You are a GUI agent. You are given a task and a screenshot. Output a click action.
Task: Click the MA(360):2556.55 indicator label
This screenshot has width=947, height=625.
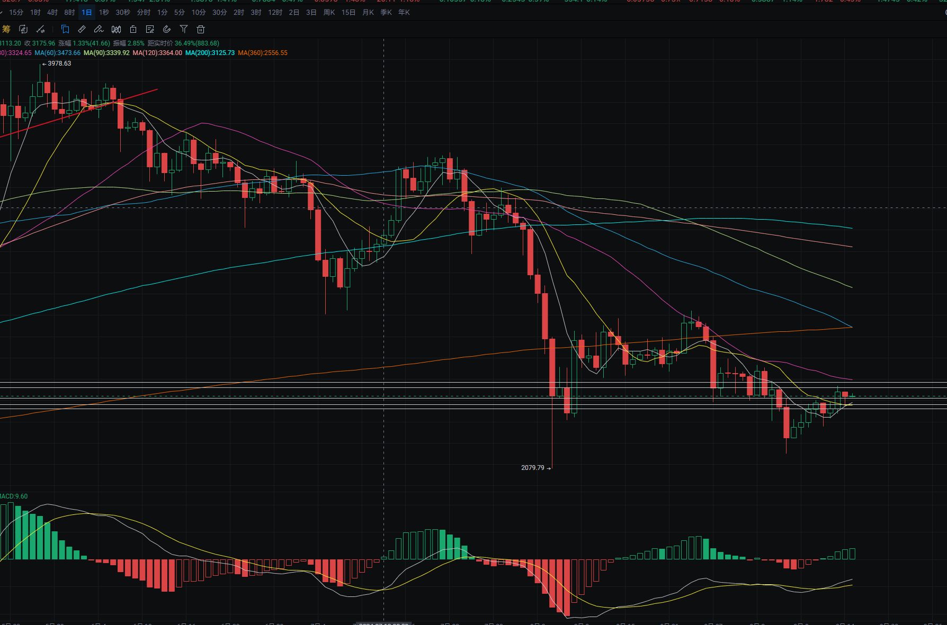(x=263, y=53)
